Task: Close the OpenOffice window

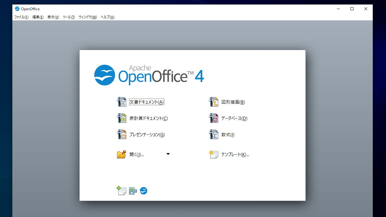Action: click(366, 9)
